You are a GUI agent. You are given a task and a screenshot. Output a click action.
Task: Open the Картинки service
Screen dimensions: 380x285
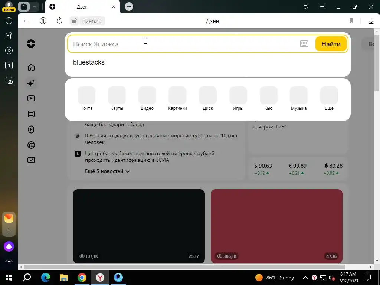click(177, 99)
